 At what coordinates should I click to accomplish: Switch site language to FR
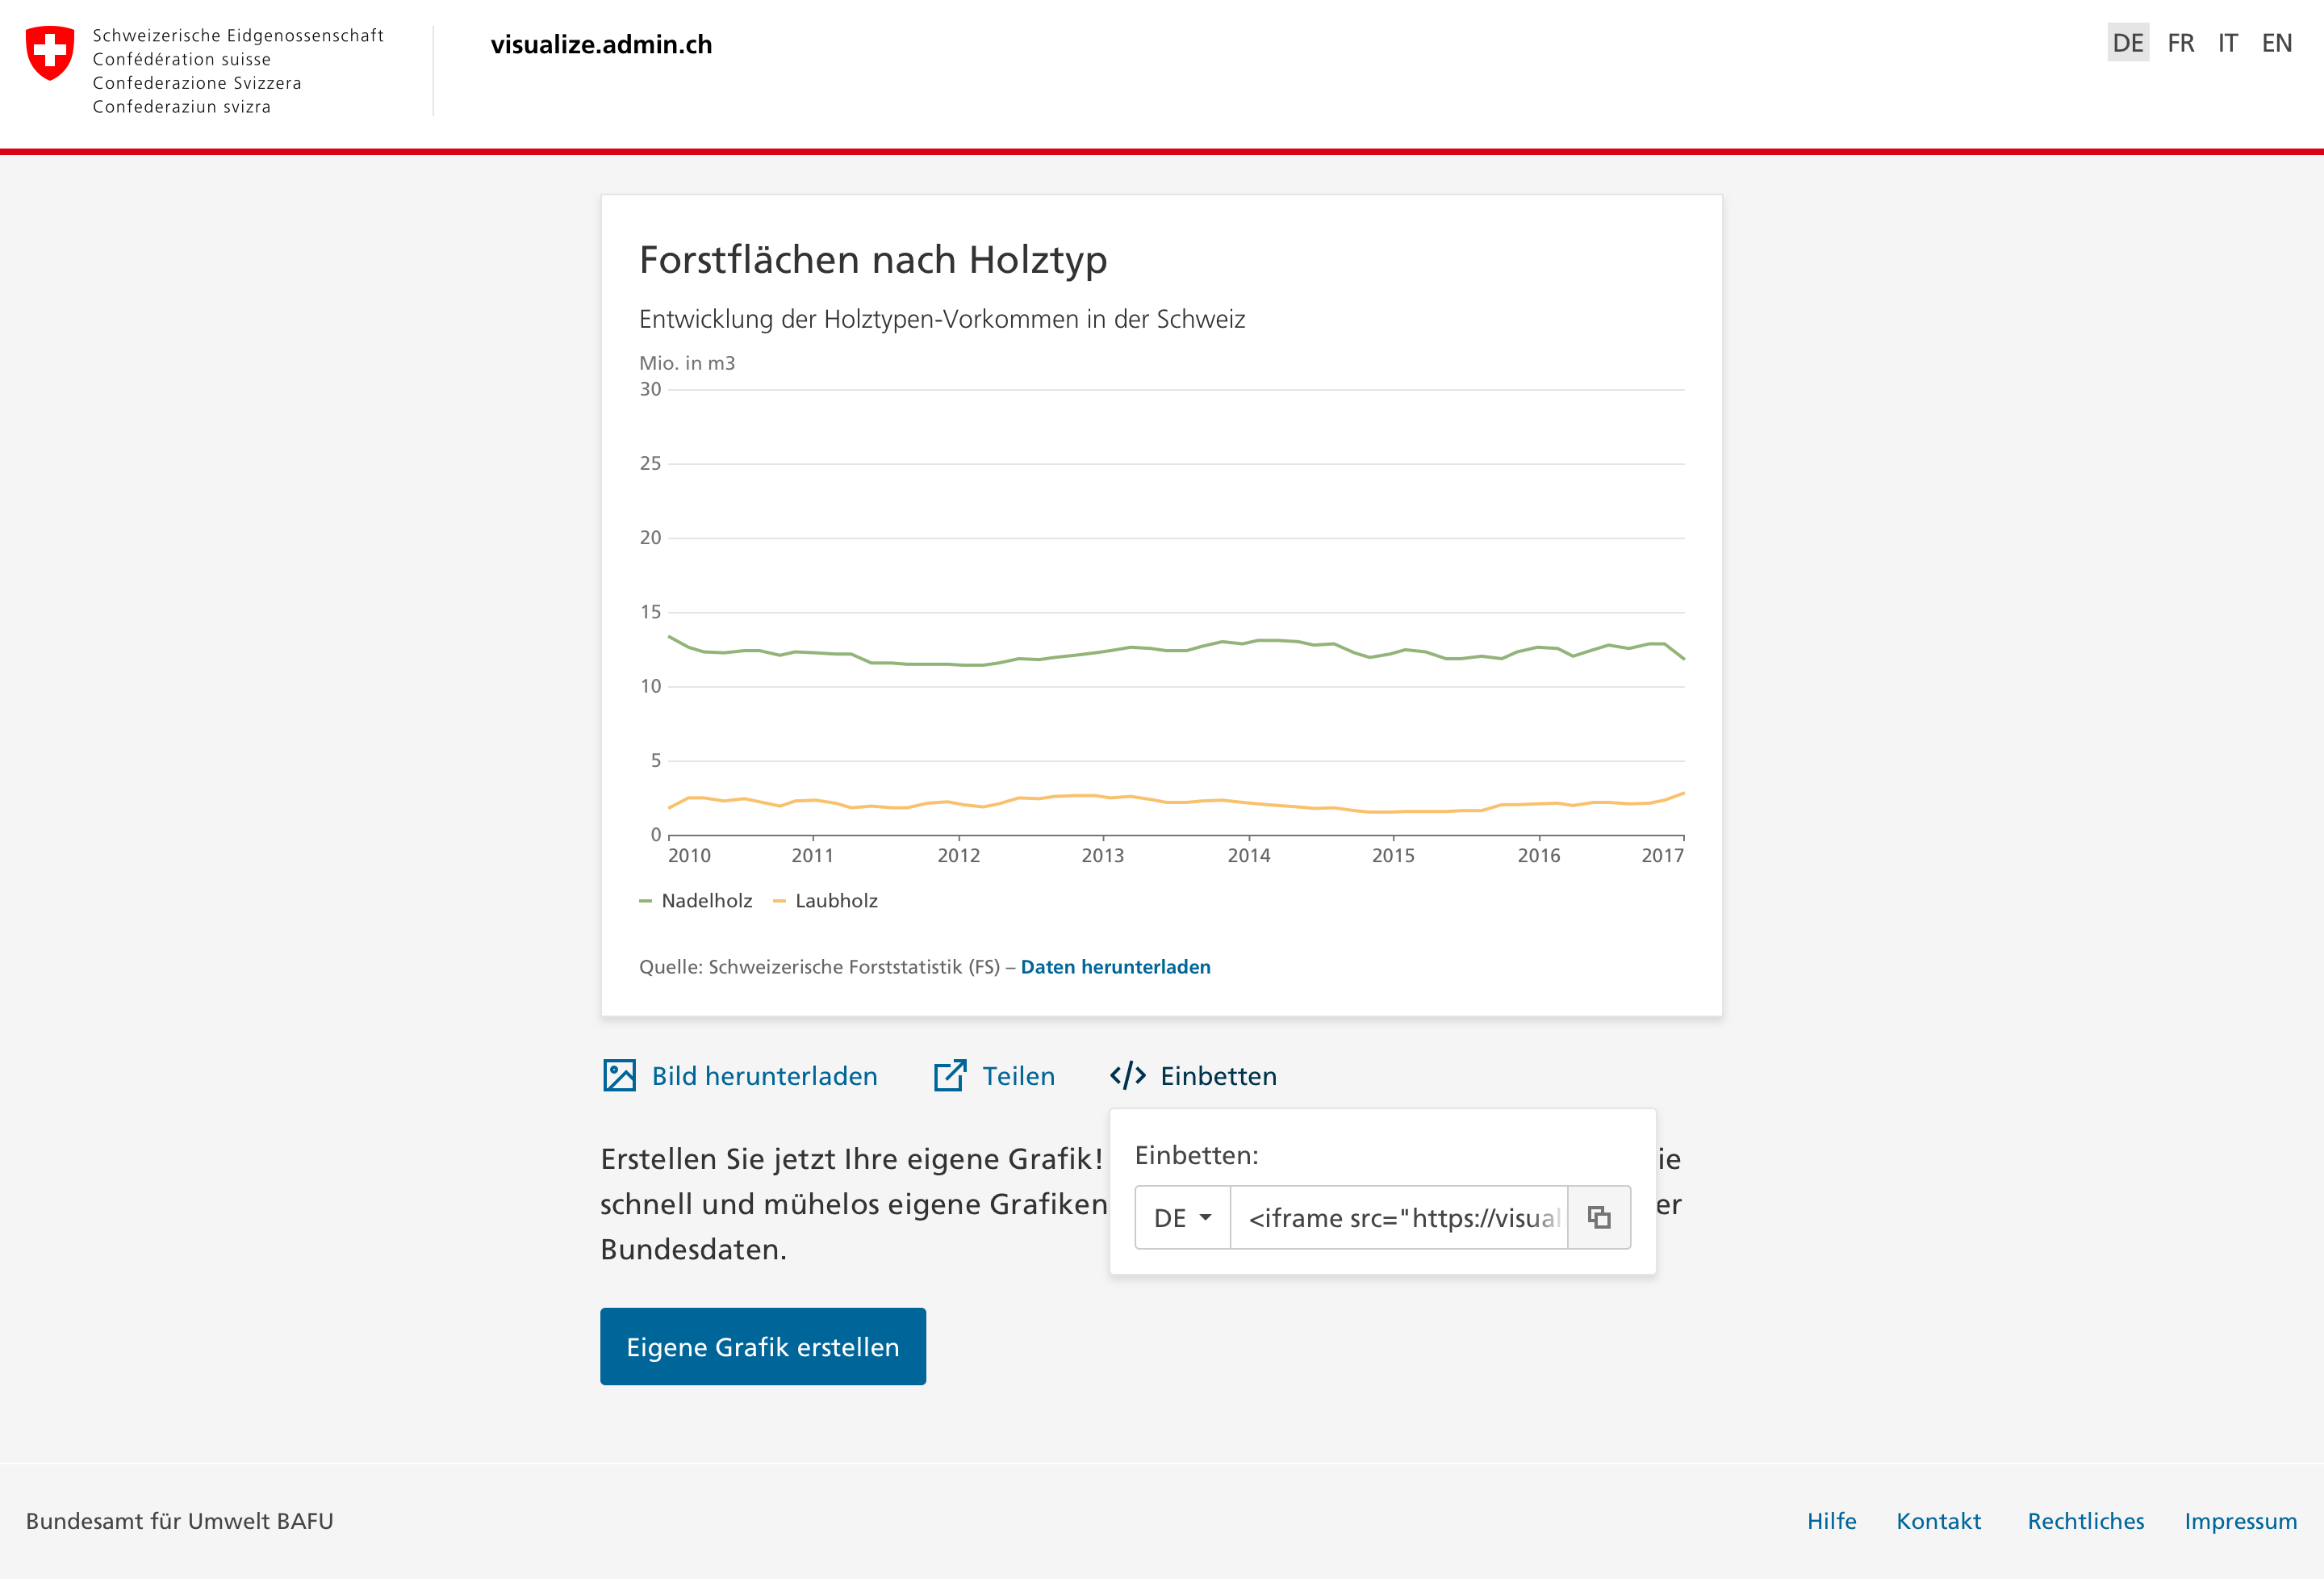(x=2180, y=43)
